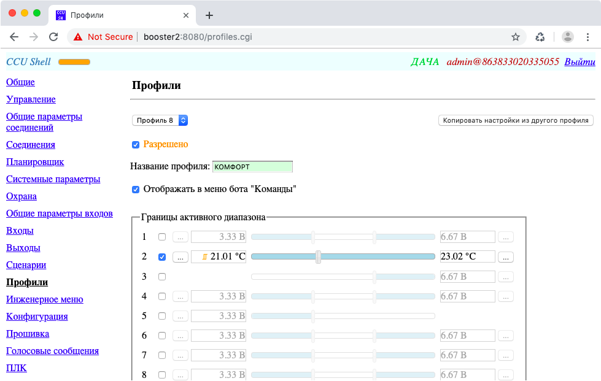Click row 6 right ellipsis button
The image size is (601, 381).
point(506,336)
